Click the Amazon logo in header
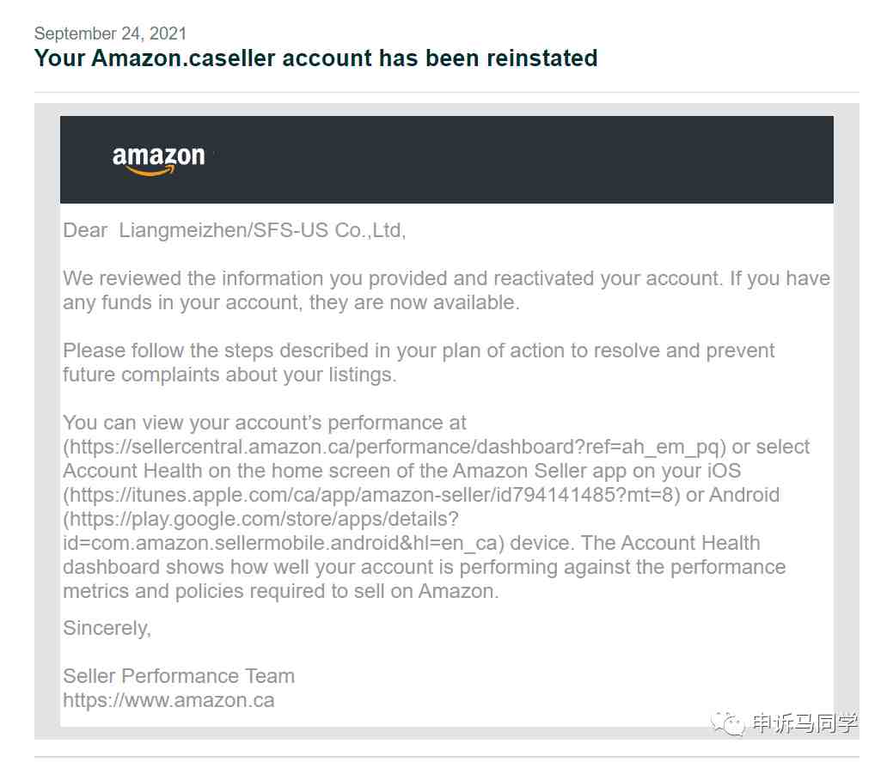Viewport: 887px width, 762px height. pyautogui.click(x=159, y=161)
